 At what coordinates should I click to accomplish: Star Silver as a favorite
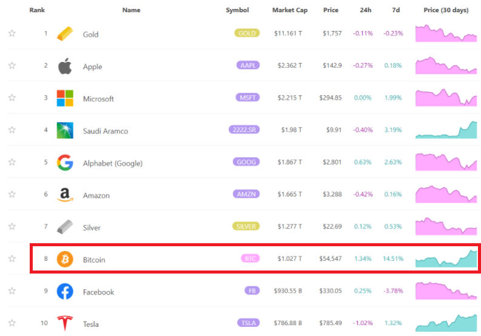[x=12, y=226]
